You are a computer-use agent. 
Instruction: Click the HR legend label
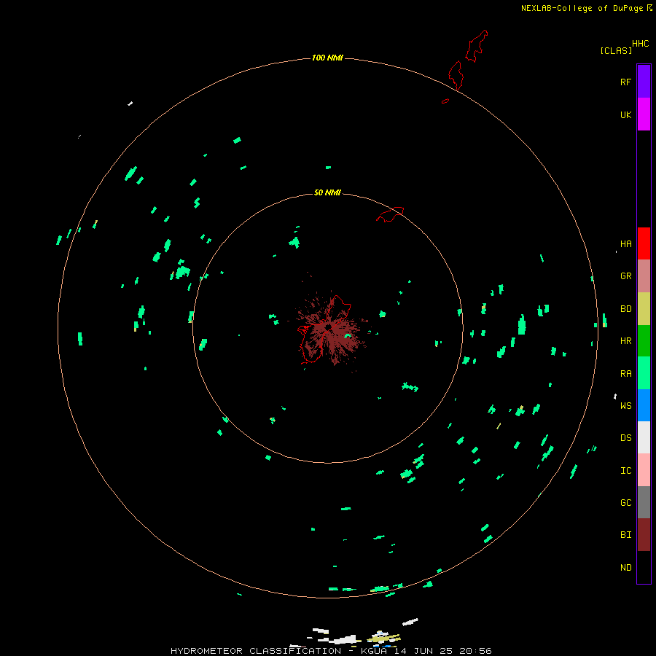tap(625, 341)
